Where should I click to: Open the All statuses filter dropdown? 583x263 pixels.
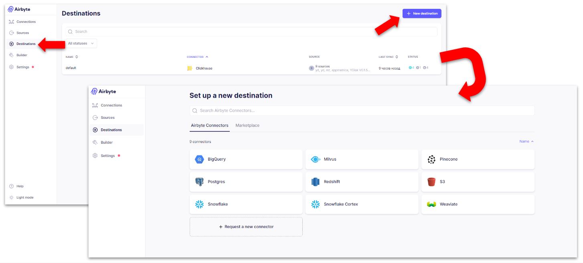(81, 43)
